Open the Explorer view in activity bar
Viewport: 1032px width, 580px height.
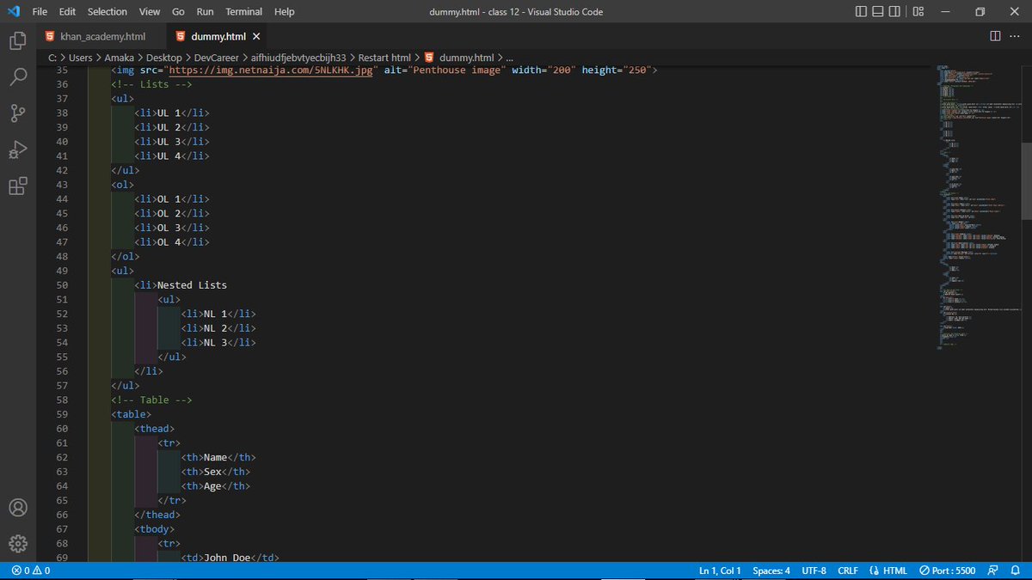pyautogui.click(x=18, y=40)
